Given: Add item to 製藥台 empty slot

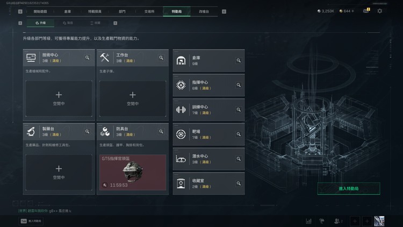Looking at the screenshot, I should tap(59, 173).
